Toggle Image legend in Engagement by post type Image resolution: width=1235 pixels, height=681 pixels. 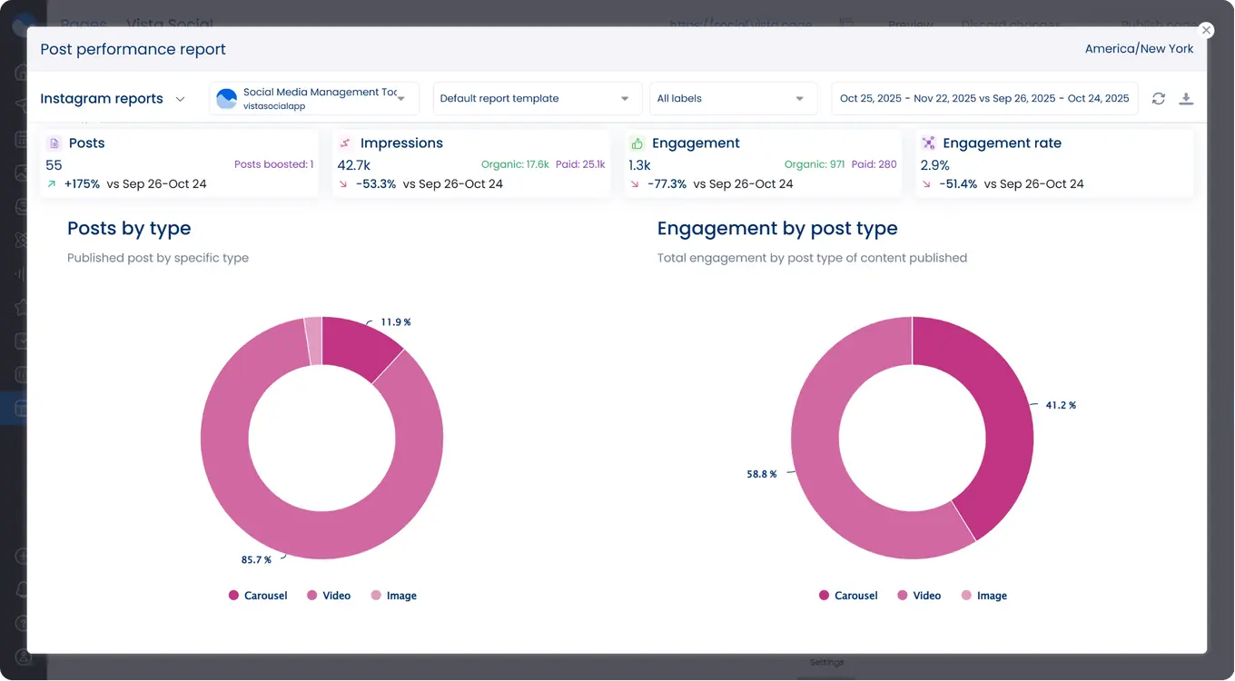point(983,596)
